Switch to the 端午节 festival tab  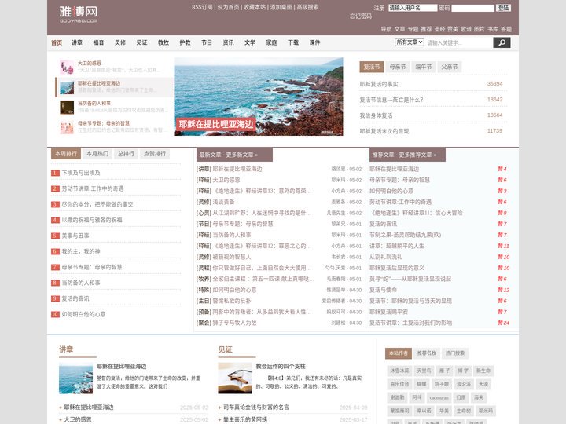click(x=424, y=67)
